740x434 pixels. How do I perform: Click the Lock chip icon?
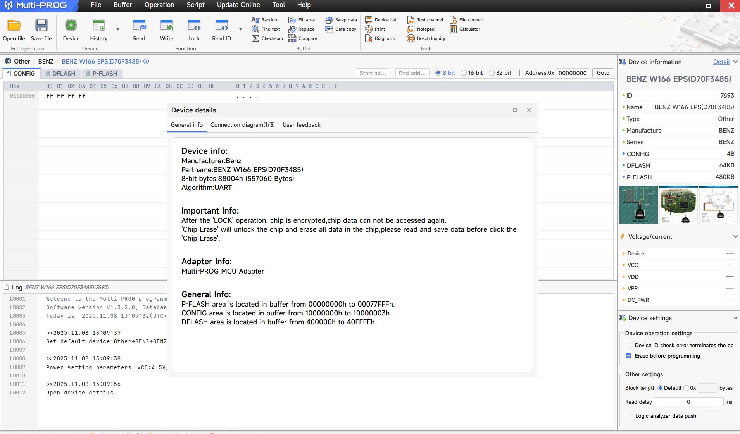point(194,26)
